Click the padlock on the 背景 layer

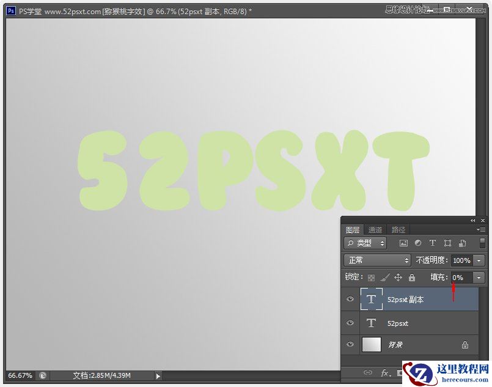click(x=464, y=345)
